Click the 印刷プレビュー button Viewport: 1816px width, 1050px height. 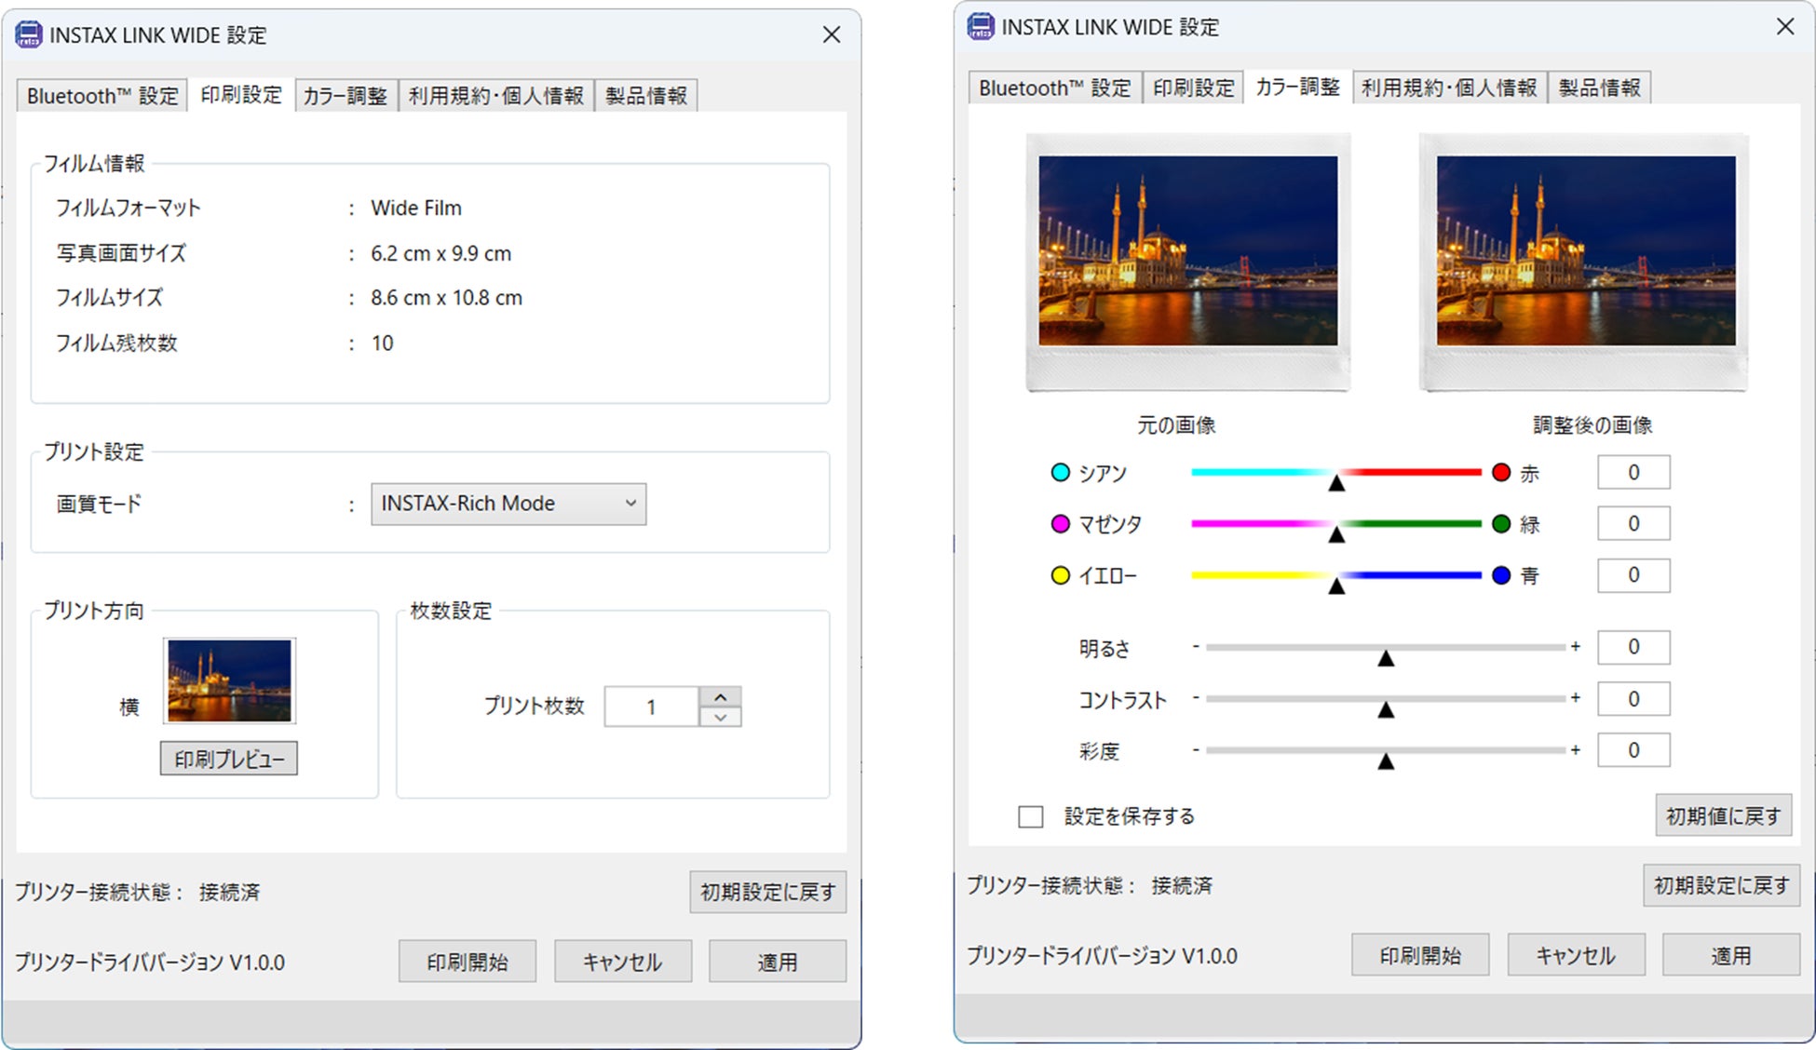[229, 759]
